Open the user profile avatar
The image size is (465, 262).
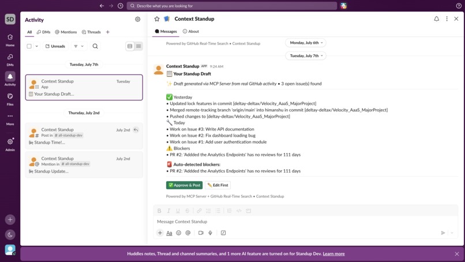tap(10, 250)
